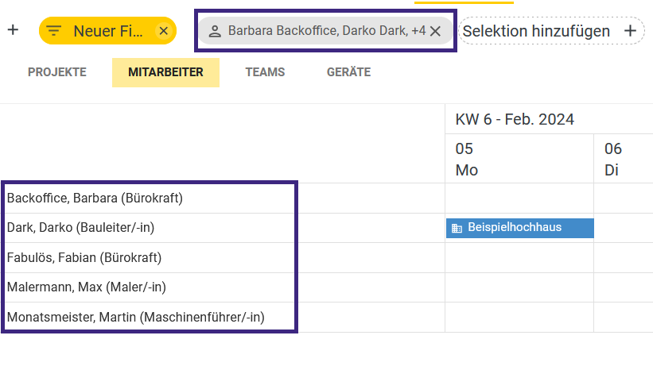Click the filter icon in the yellow chip

54,31
